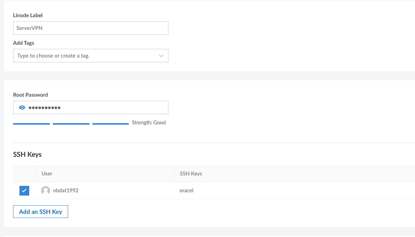This screenshot has height=237, width=415.
Task: Click the tag field placeholder text
Action: click(x=54, y=56)
